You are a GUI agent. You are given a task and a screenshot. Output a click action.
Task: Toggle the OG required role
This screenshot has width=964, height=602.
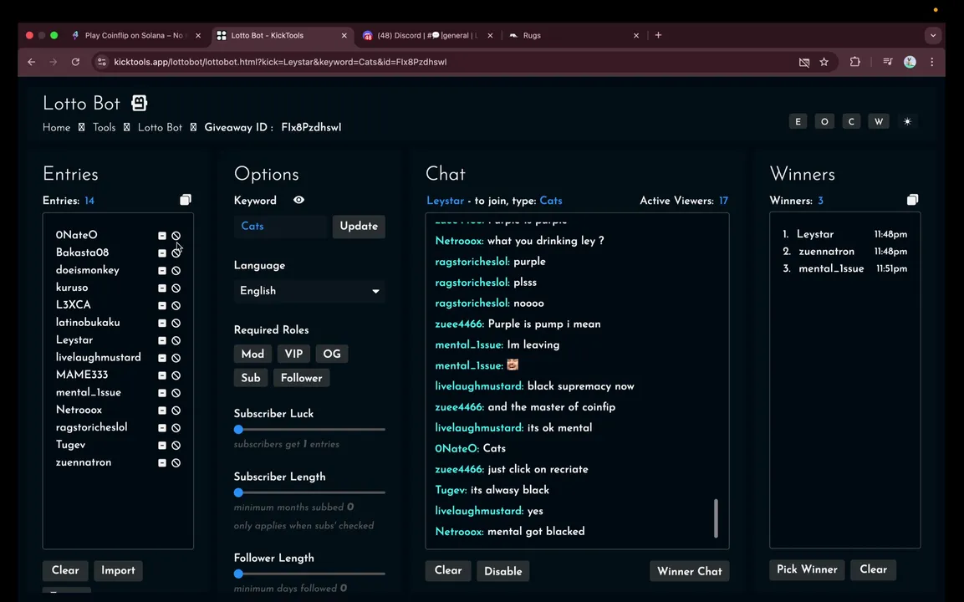coord(332,355)
